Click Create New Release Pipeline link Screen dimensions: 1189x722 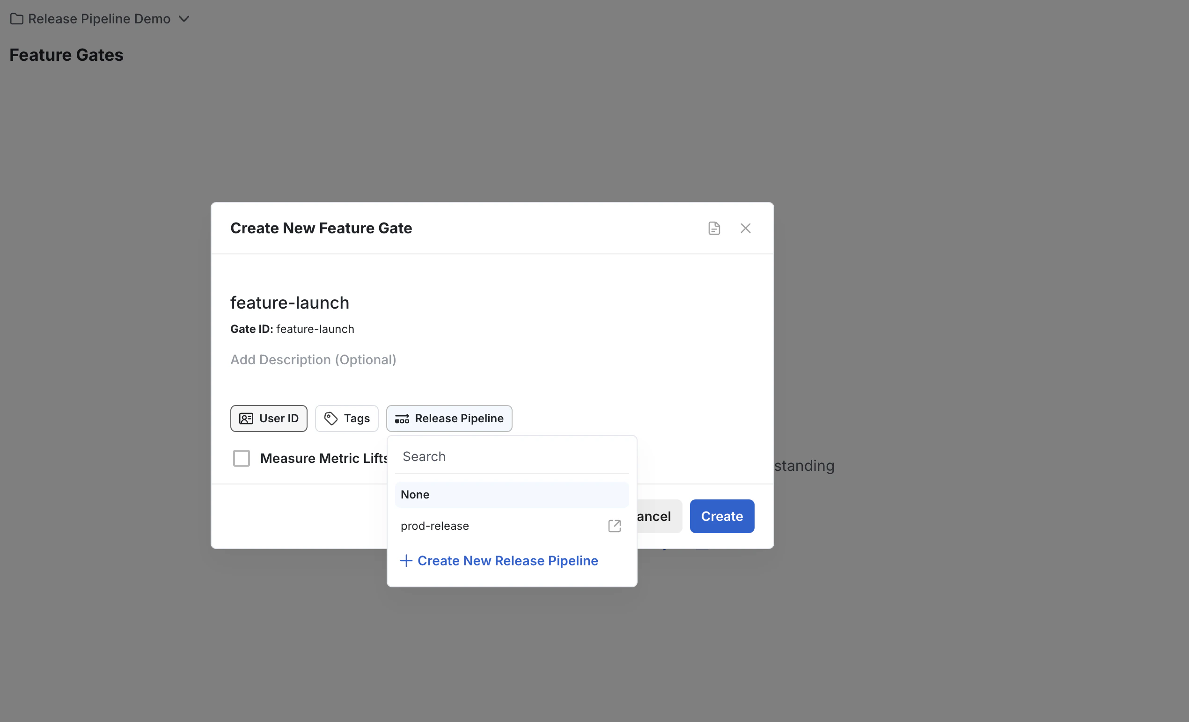[x=507, y=561]
